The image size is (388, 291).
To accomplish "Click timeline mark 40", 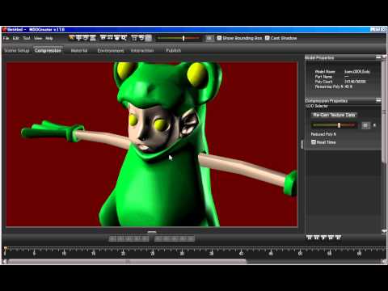I will (241, 253).
